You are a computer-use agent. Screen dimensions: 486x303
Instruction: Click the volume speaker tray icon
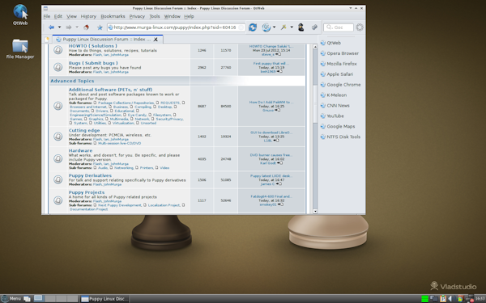451,299
